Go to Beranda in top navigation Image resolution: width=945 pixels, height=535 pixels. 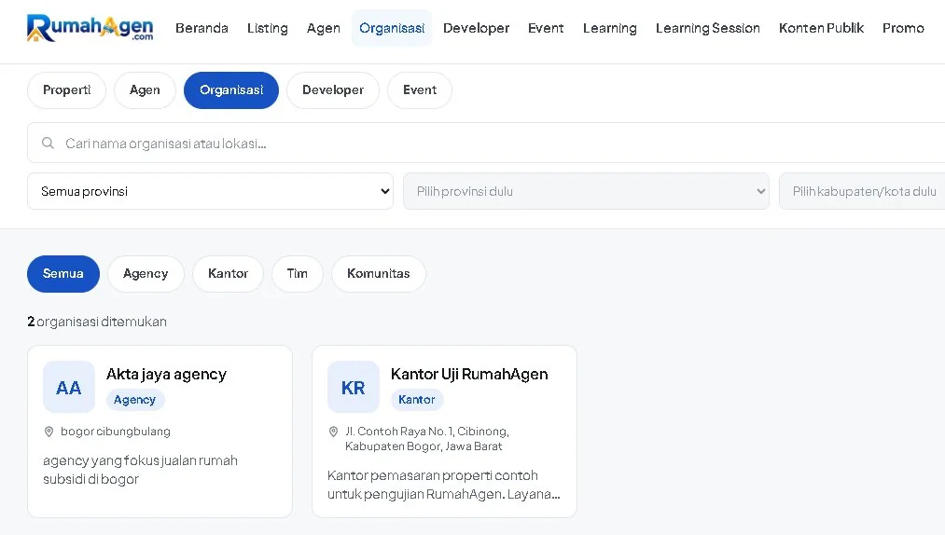(202, 28)
